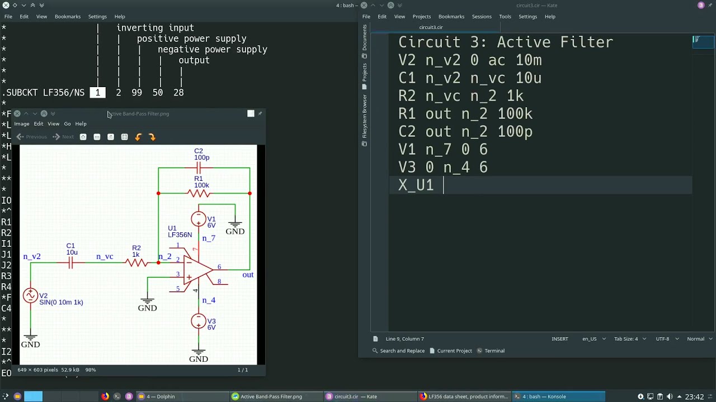Viewport: 716px width, 402px height.
Task: Toggle INSERT mode in status bar
Action: click(x=560, y=339)
